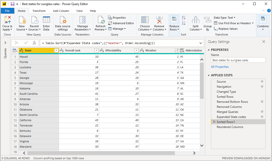
Task: Click the Close & Apply icon
Action: pyautogui.click(x=8, y=20)
